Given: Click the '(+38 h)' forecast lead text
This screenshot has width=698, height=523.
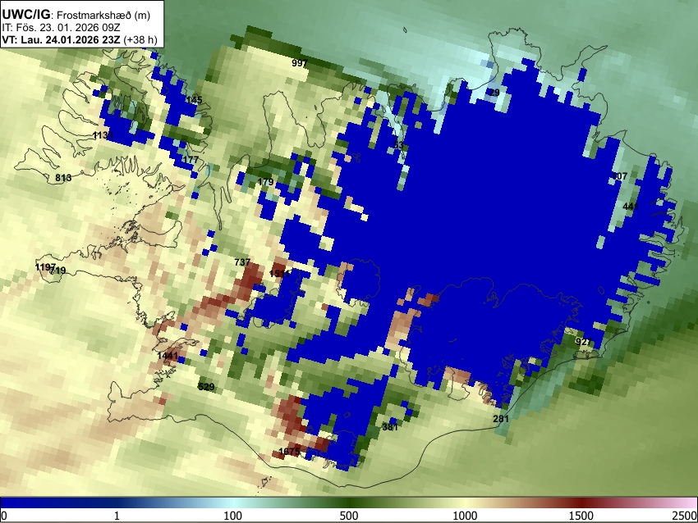Looking at the screenshot, I should [140, 39].
